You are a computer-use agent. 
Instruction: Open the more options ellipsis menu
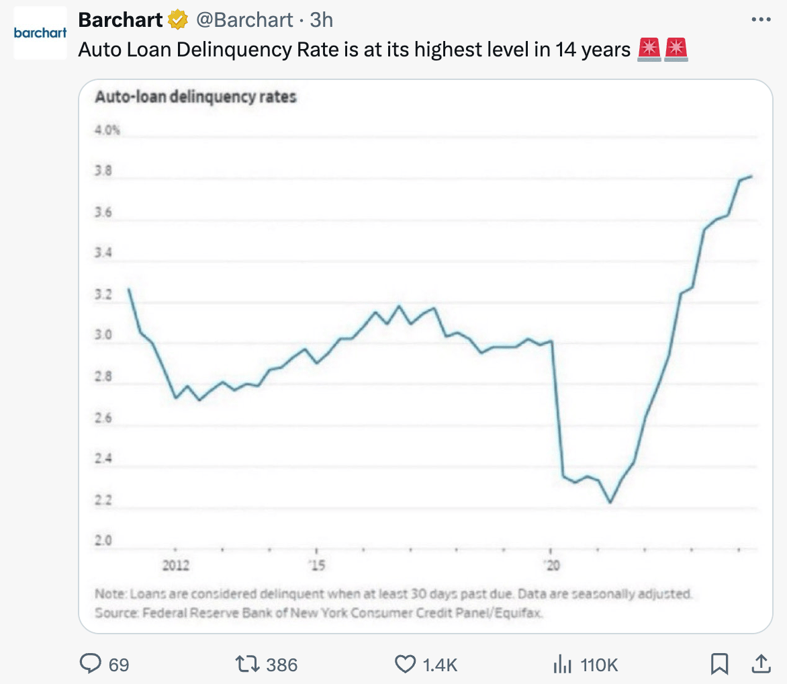tap(760, 20)
